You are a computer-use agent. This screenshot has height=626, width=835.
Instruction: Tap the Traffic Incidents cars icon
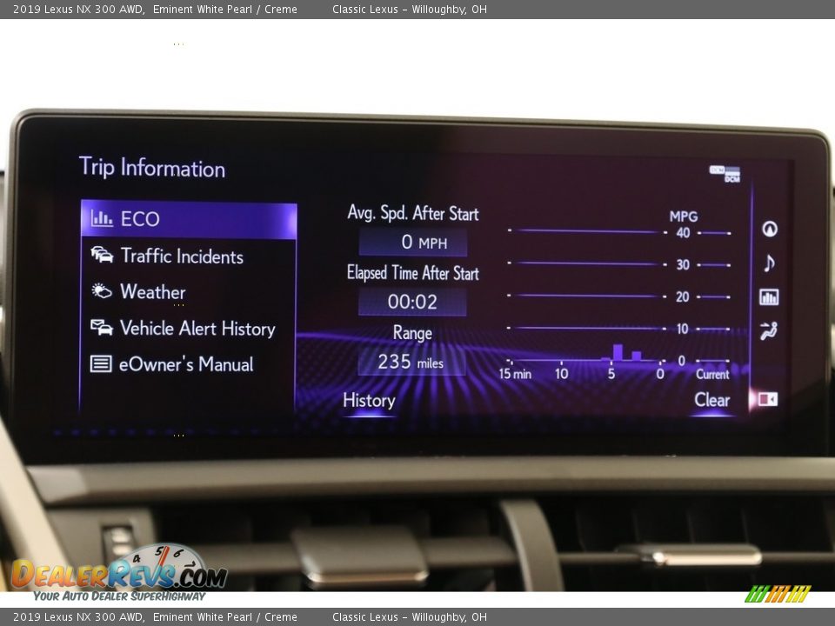[x=102, y=255]
